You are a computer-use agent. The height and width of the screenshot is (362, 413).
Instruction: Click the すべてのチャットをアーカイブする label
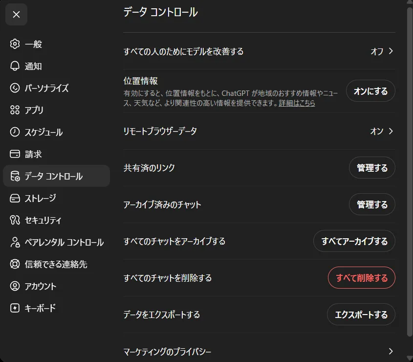(x=174, y=241)
